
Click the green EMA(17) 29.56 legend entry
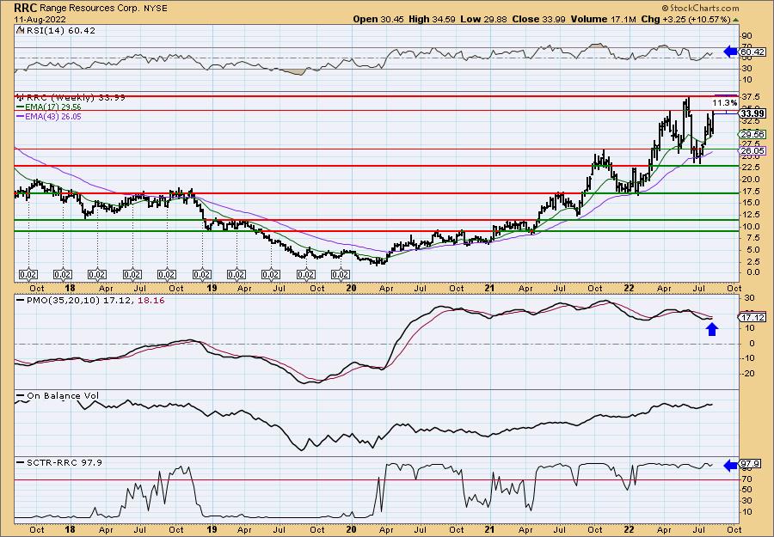(49, 107)
